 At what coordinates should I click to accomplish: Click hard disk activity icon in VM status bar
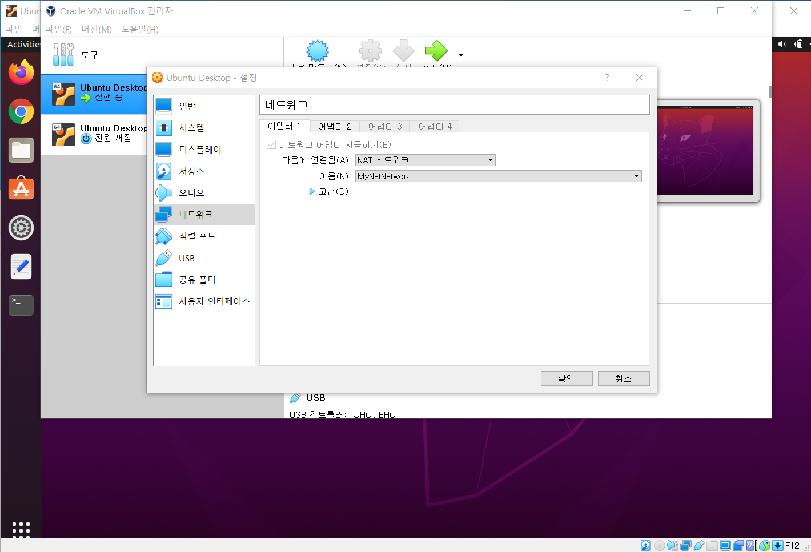click(645, 546)
